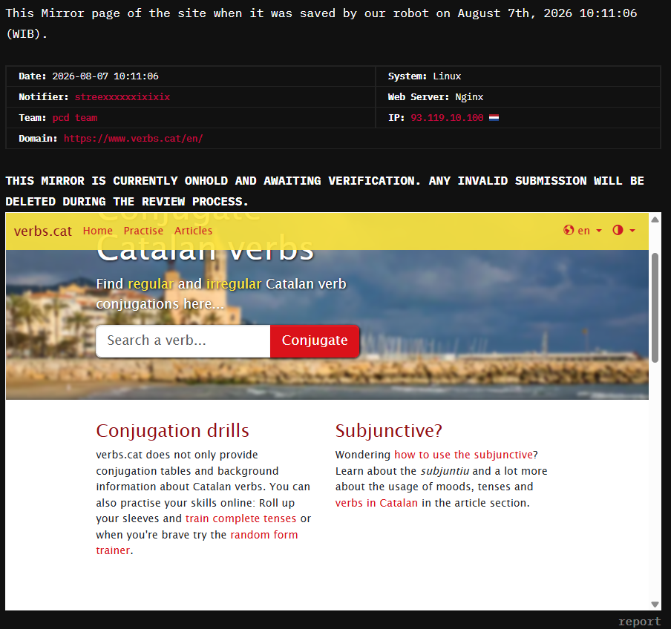Open the contrast theme toggle icon

tap(618, 231)
